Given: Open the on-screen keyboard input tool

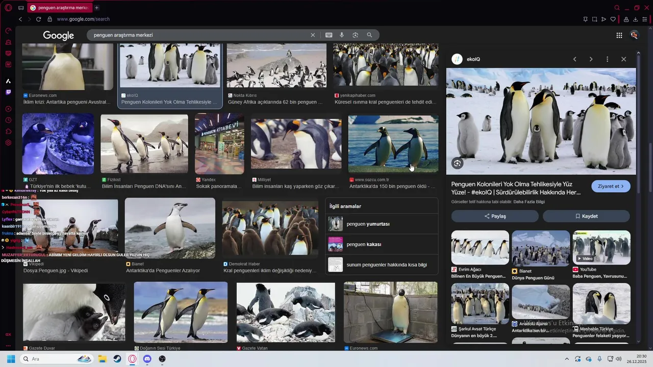Looking at the screenshot, I should (x=329, y=35).
